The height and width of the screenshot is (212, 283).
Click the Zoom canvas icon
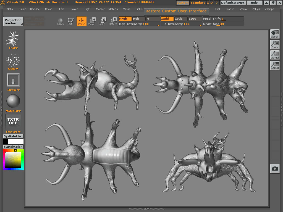click(275, 44)
